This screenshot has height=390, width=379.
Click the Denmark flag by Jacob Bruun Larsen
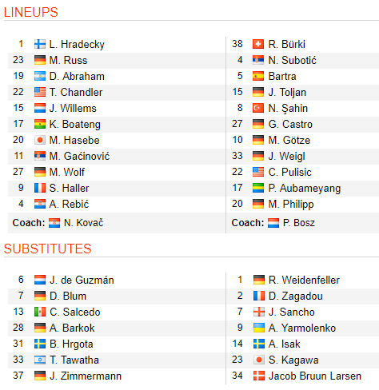(258, 376)
